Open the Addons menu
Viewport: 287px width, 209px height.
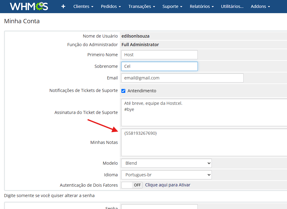pyautogui.click(x=260, y=6)
